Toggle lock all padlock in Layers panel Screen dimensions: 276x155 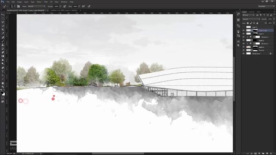pos(257,23)
